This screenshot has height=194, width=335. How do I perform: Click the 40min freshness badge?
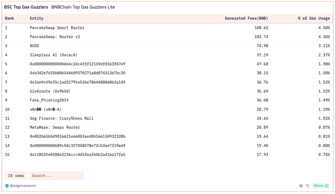pos(321,186)
